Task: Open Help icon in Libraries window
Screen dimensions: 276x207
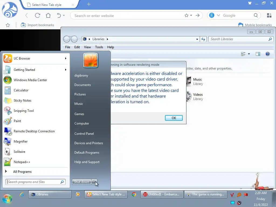Action: (268, 54)
